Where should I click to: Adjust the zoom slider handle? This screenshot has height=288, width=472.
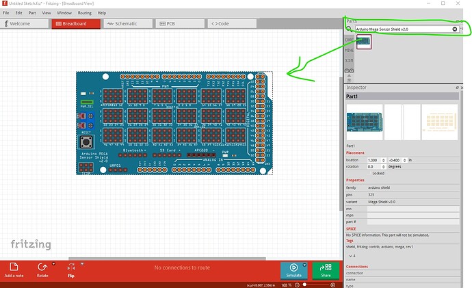304,285
